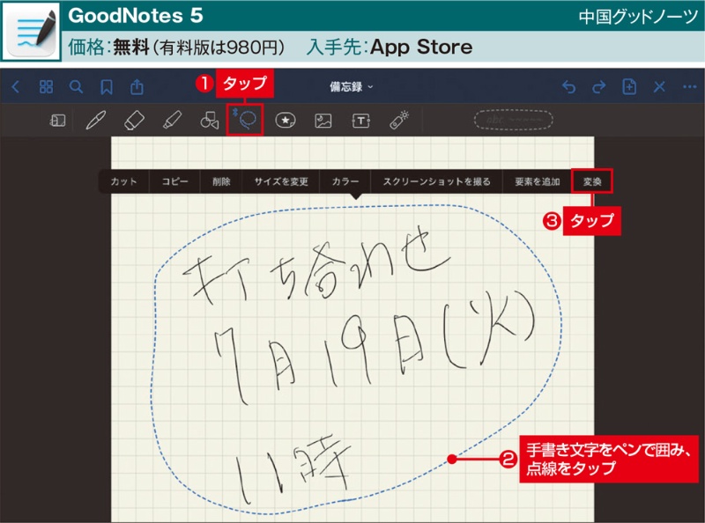The image size is (705, 523).
Task: Select the Pen tool
Action: click(95, 121)
